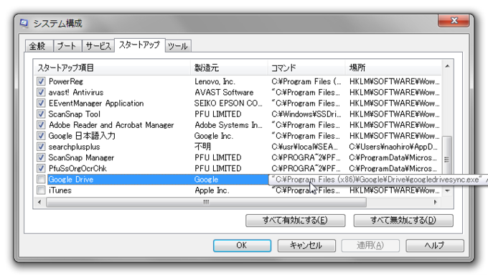Screen dimensions: 488x276
Task: Toggle EEventManager Application checkbox
Action: coord(41,103)
